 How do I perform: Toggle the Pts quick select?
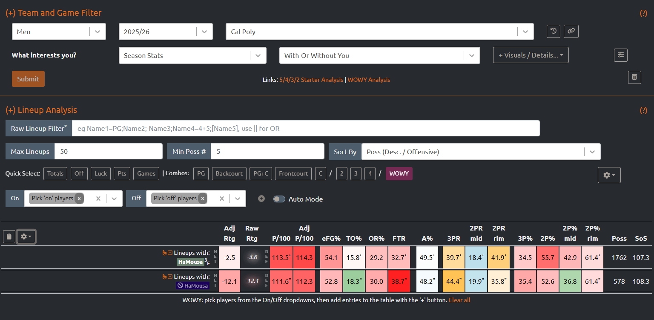[x=122, y=173]
